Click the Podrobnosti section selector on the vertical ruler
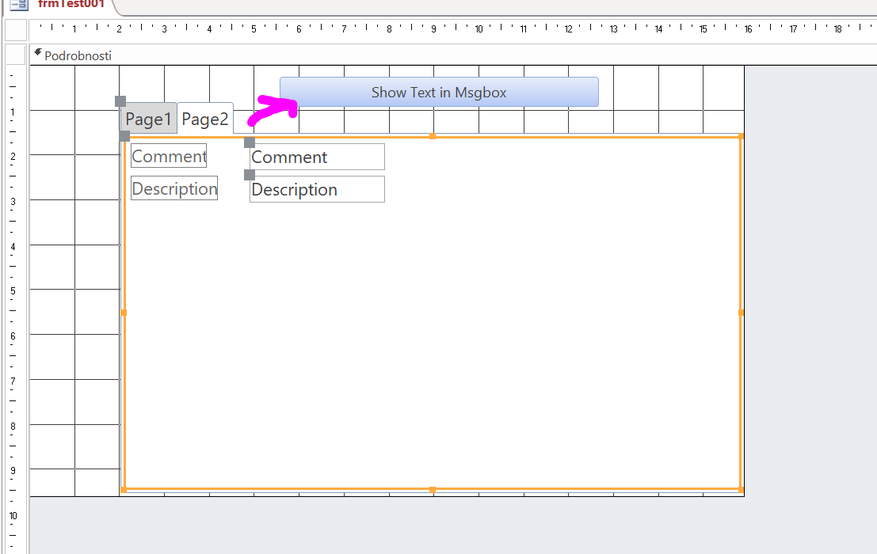Image resolution: width=877 pixels, height=554 pixels. point(16,55)
